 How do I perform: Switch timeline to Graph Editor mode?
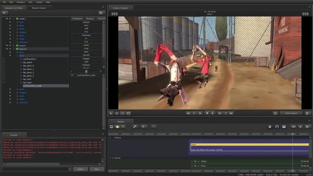(123, 127)
